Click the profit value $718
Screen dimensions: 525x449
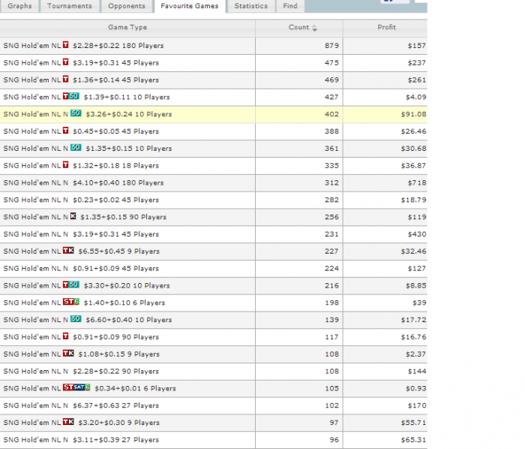click(x=417, y=183)
